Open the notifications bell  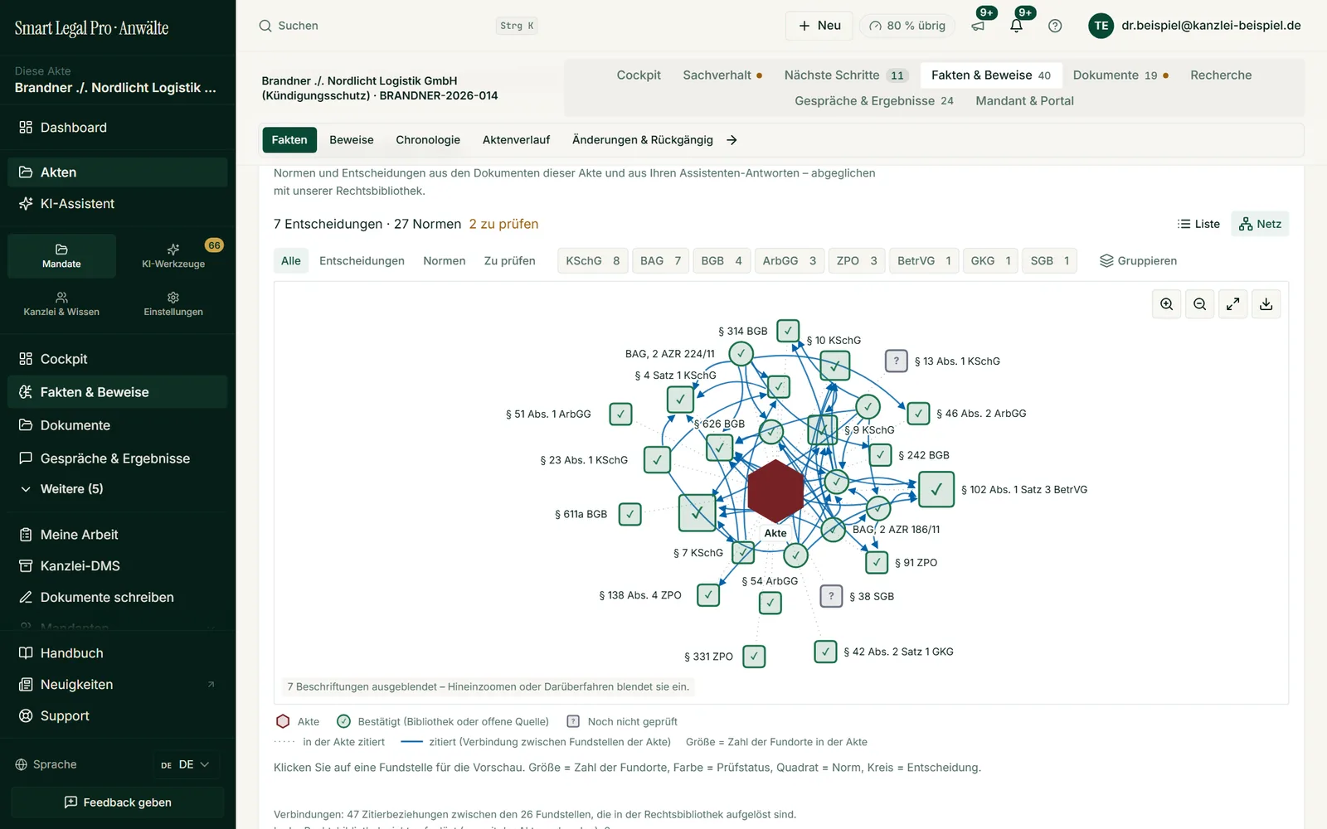tap(1017, 26)
